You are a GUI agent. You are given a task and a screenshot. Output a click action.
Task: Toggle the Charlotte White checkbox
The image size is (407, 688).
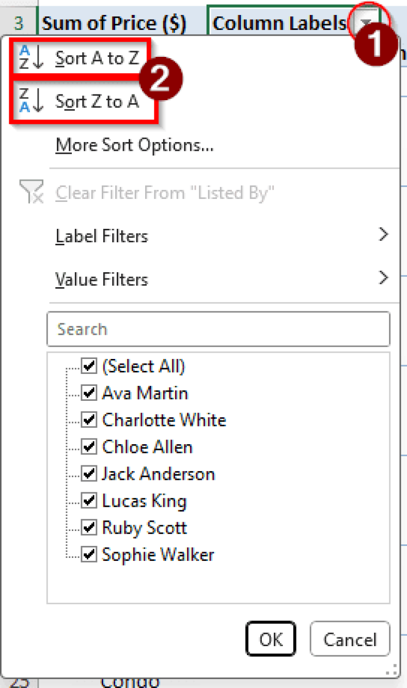pos(88,419)
